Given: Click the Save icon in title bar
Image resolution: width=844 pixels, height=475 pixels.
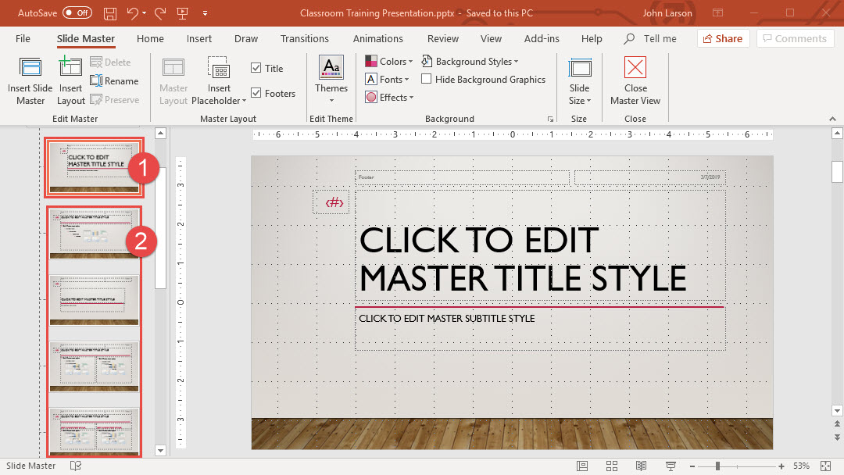Looking at the screenshot, I should click(110, 13).
